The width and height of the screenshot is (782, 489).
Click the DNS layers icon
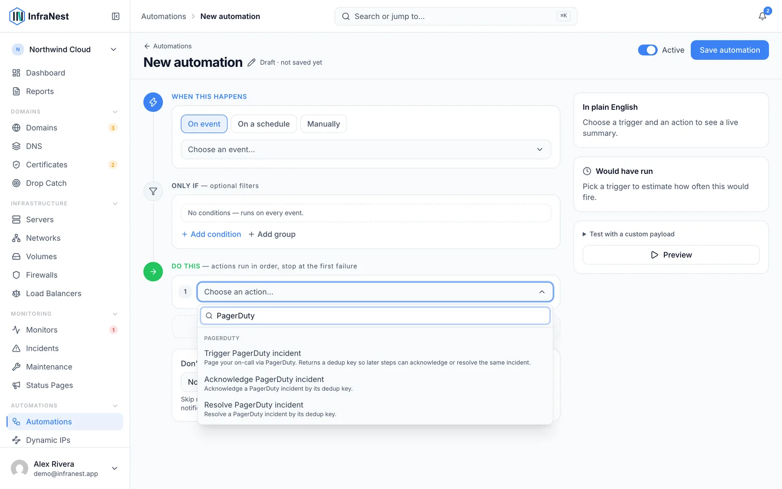(16, 146)
